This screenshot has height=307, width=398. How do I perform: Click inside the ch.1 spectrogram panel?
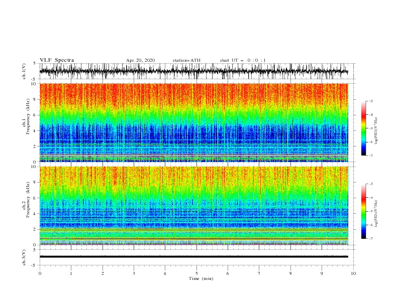click(x=193, y=122)
